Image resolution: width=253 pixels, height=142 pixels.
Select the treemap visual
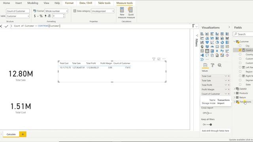227,42
